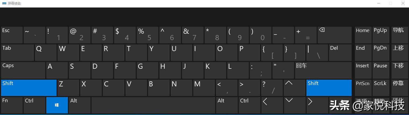Click the Del key
Viewport: 409px width, 115px height.
(340, 53)
